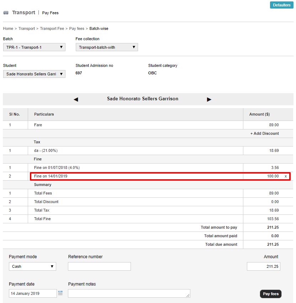Open the payment date calendar picker icon
Screen dimensions: 296x303
[x=60, y=293]
